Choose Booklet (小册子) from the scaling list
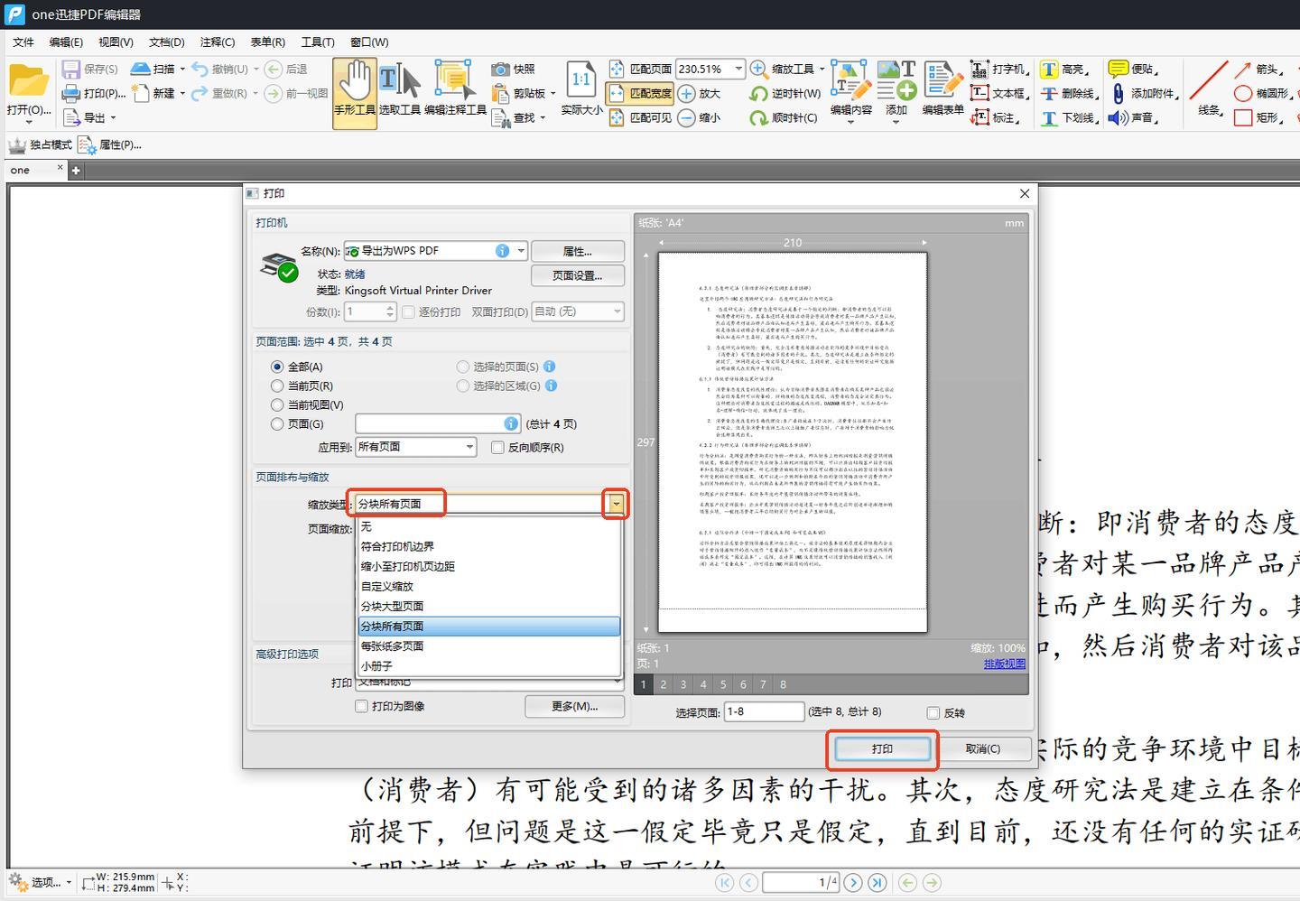Screen dimensions: 1300x901 [x=376, y=665]
